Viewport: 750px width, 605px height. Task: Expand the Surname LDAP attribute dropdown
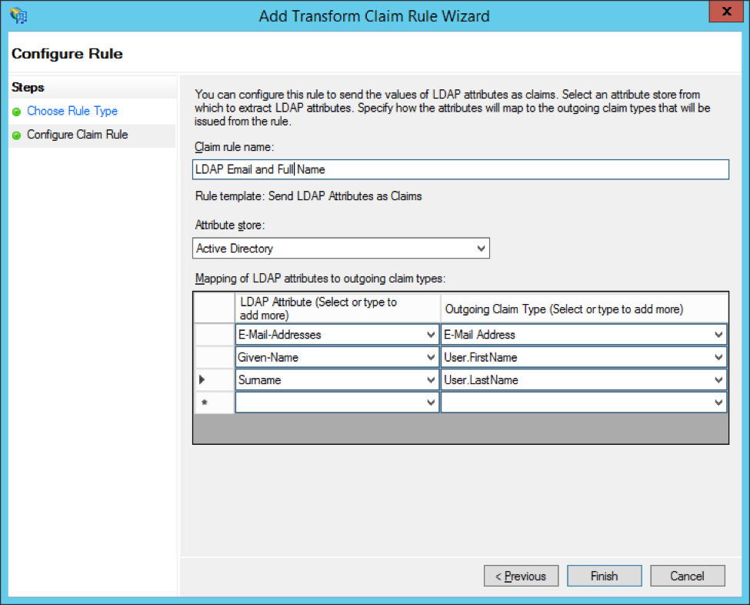pyautogui.click(x=431, y=380)
